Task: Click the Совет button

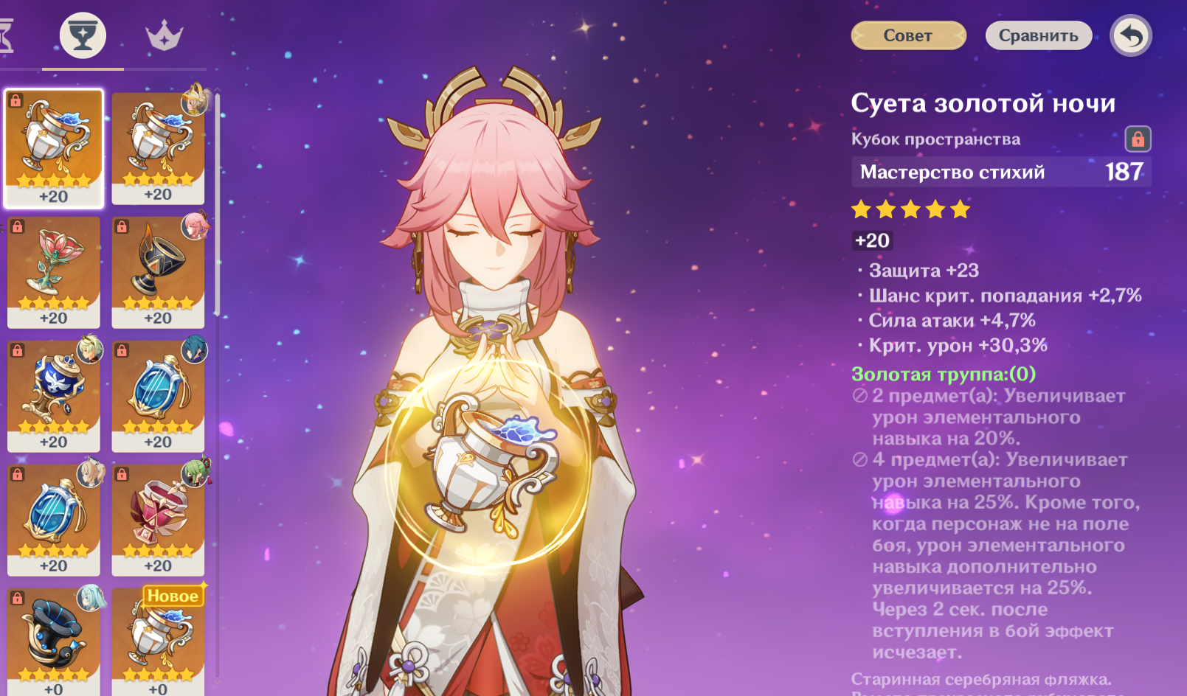Action: [908, 35]
